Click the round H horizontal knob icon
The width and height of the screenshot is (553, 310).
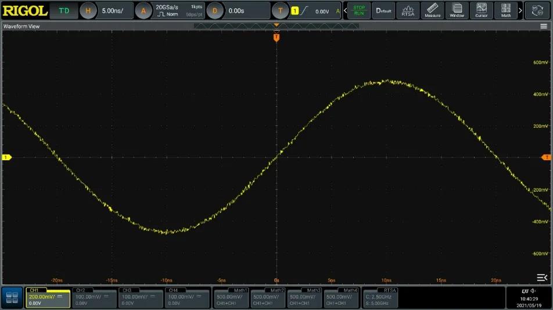tap(88, 10)
